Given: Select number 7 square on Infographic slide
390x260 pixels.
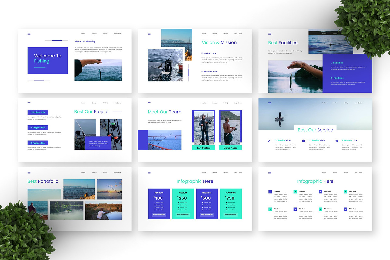Looking at the screenshot, I should tap(320, 209).
